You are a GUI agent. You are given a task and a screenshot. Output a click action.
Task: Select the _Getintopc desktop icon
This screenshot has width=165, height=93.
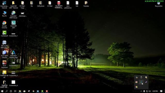(x=22, y=14)
